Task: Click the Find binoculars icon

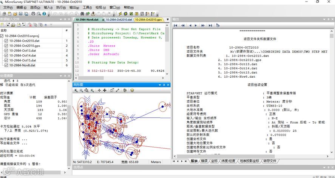Action: [x=82, y=14]
